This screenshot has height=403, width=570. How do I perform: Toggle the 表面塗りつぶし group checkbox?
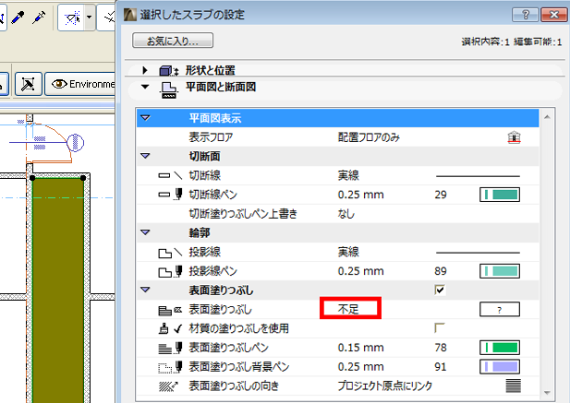[440, 290]
